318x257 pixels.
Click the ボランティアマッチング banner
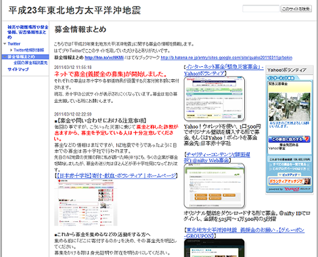click(x=290, y=181)
